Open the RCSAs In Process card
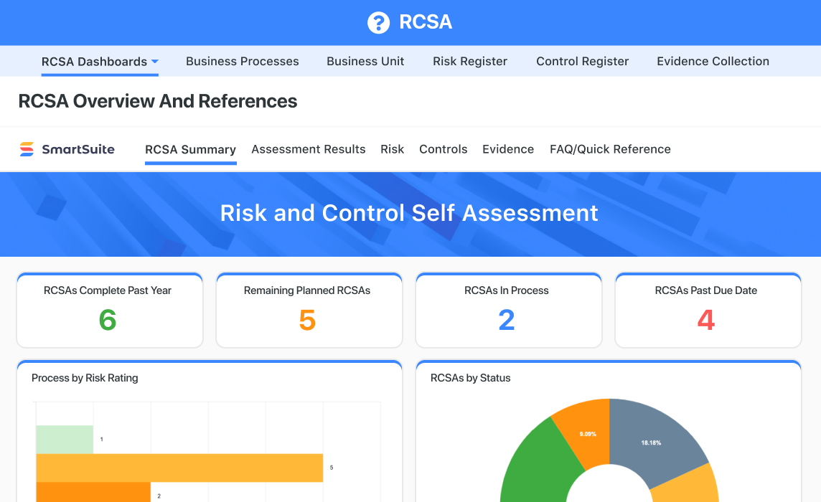 coord(508,310)
